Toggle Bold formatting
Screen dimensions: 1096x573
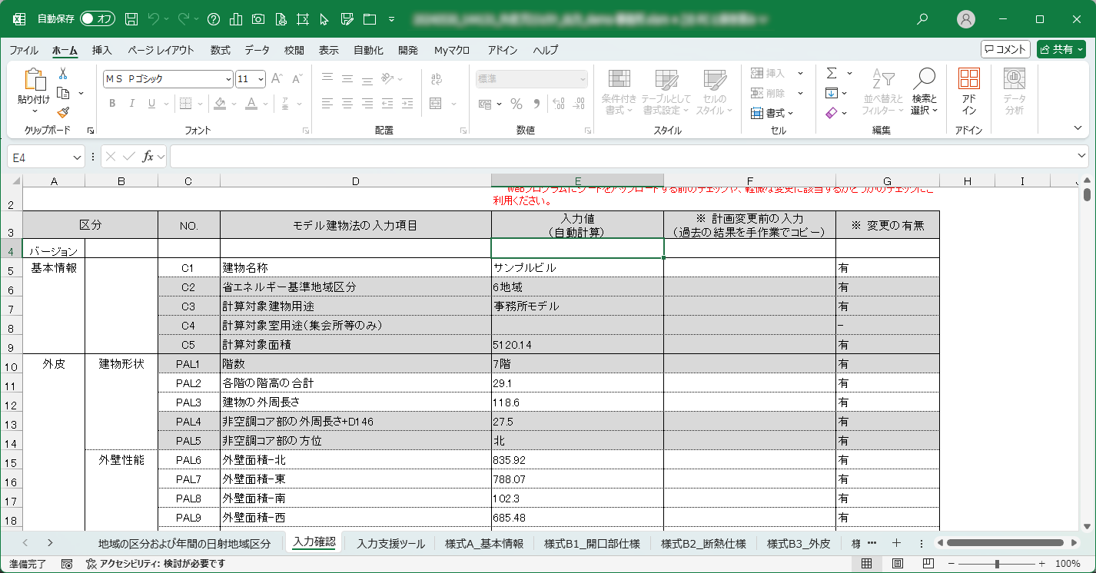pos(112,104)
